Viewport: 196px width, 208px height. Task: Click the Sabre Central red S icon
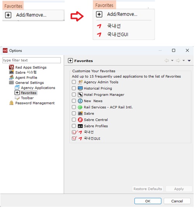(x=80, y=120)
